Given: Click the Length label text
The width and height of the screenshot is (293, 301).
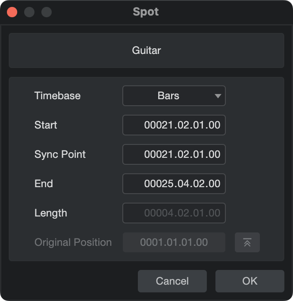Looking at the screenshot, I should coord(50,213).
